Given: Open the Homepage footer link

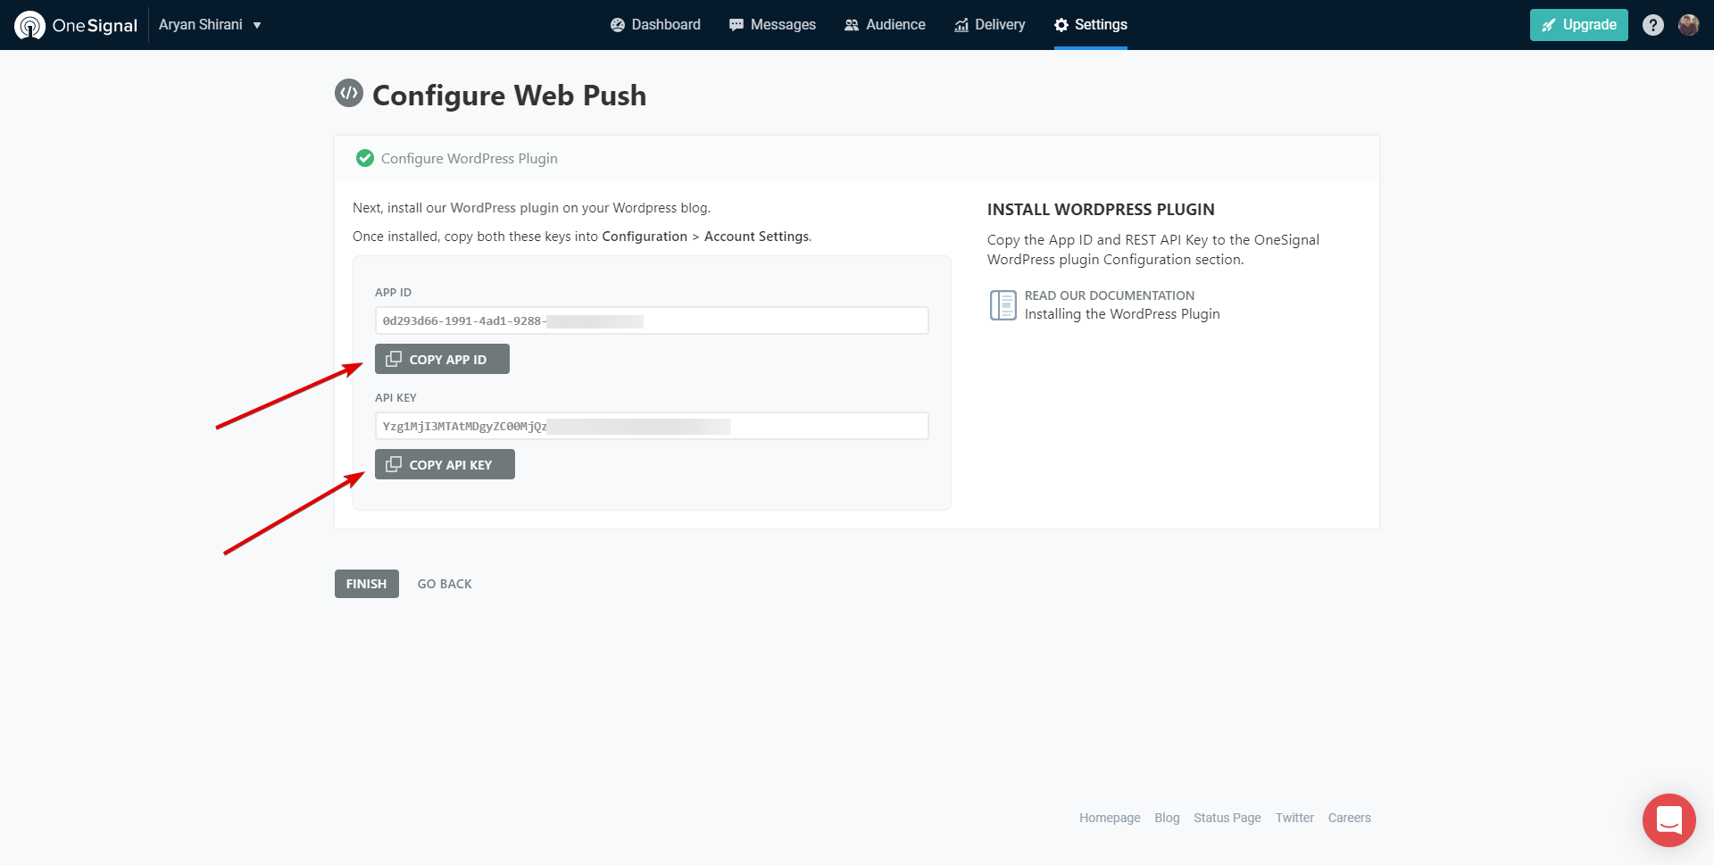Looking at the screenshot, I should (1110, 818).
